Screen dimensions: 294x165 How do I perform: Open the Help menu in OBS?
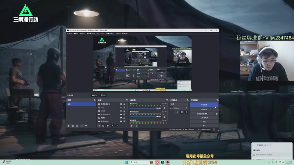[125, 33]
